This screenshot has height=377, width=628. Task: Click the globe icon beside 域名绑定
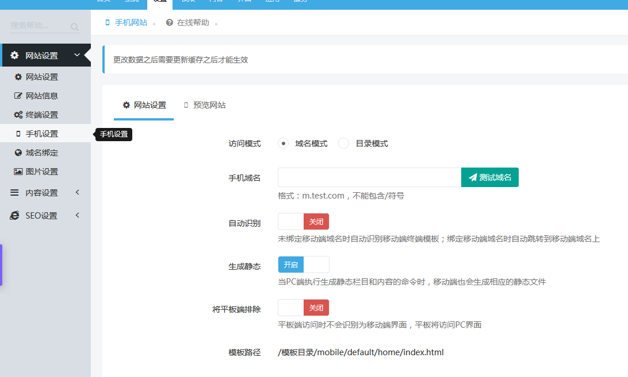pos(18,153)
